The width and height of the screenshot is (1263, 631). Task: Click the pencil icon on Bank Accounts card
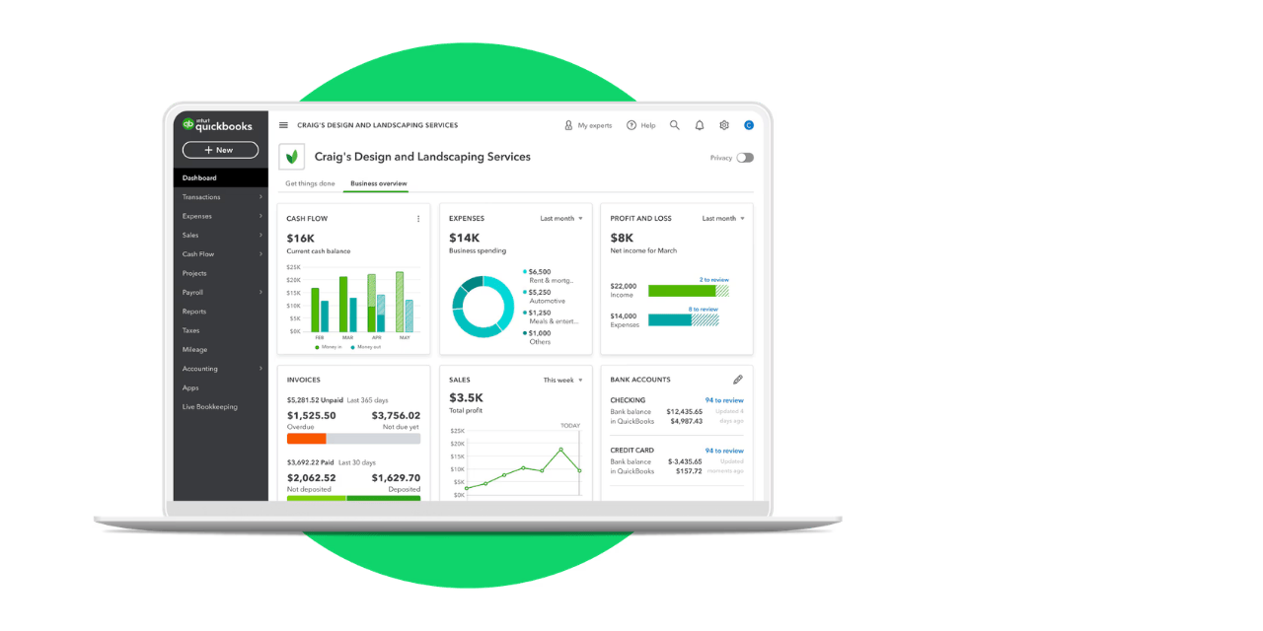738,379
